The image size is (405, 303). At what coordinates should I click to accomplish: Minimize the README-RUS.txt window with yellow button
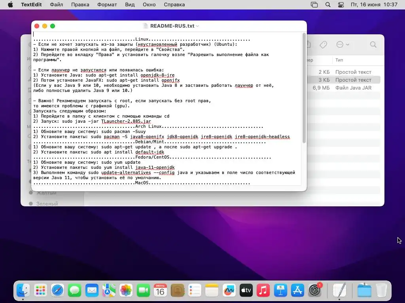[45, 26]
